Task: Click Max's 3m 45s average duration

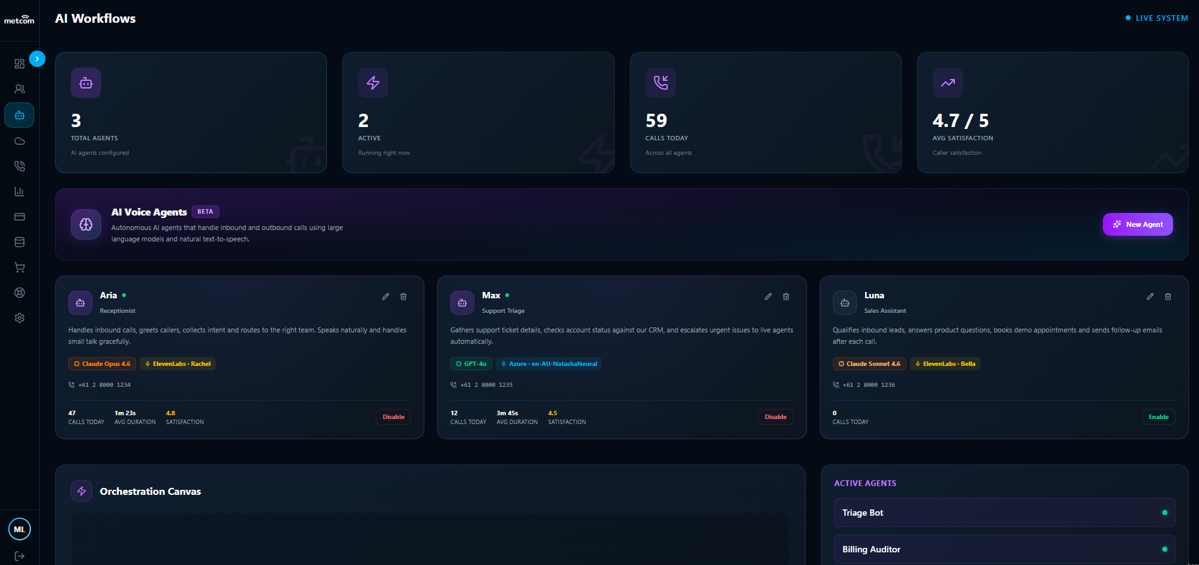Action: click(x=507, y=413)
